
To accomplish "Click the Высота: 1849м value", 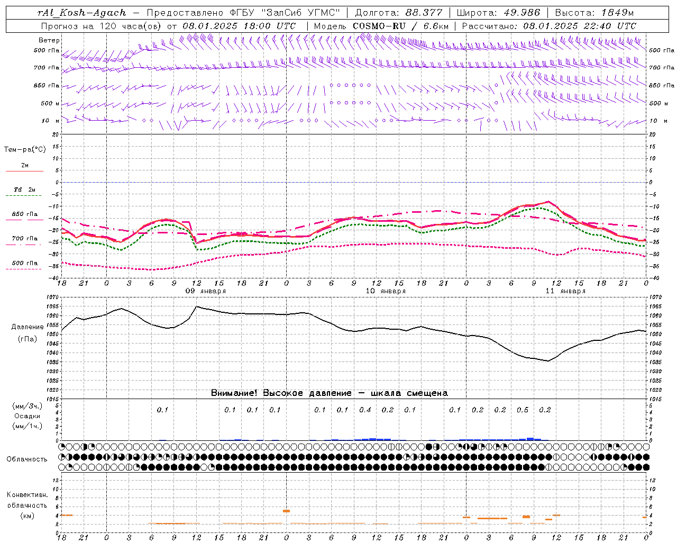I will [x=595, y=13].
